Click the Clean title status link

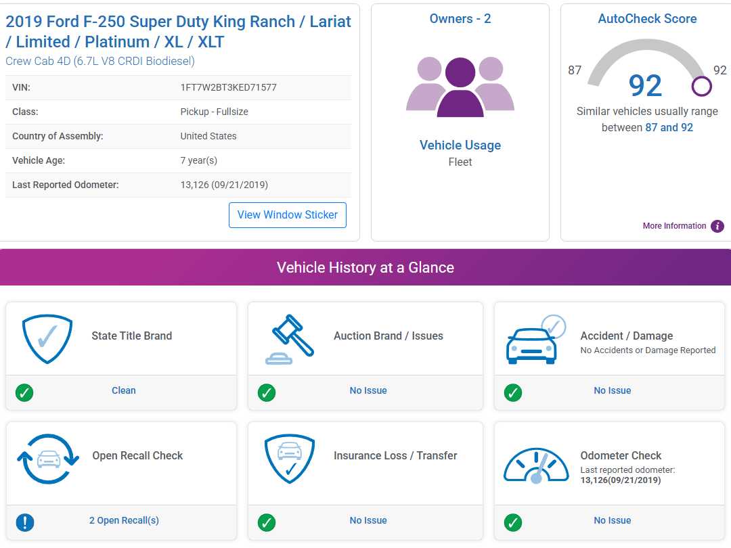(124, 391)
